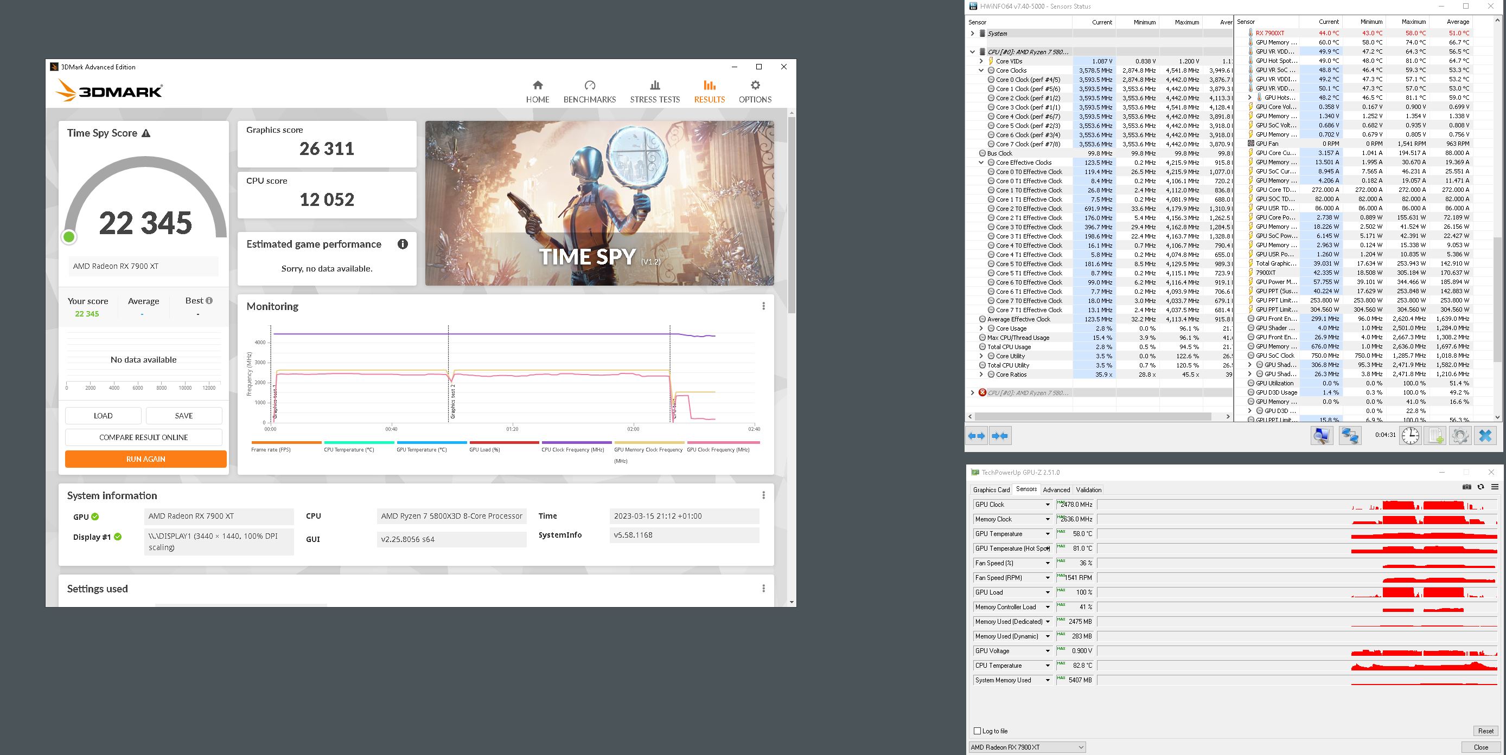Click the Time Spy benchmark thumbnail
Viewport: 1506px width, 755px height.
point(599,203)
